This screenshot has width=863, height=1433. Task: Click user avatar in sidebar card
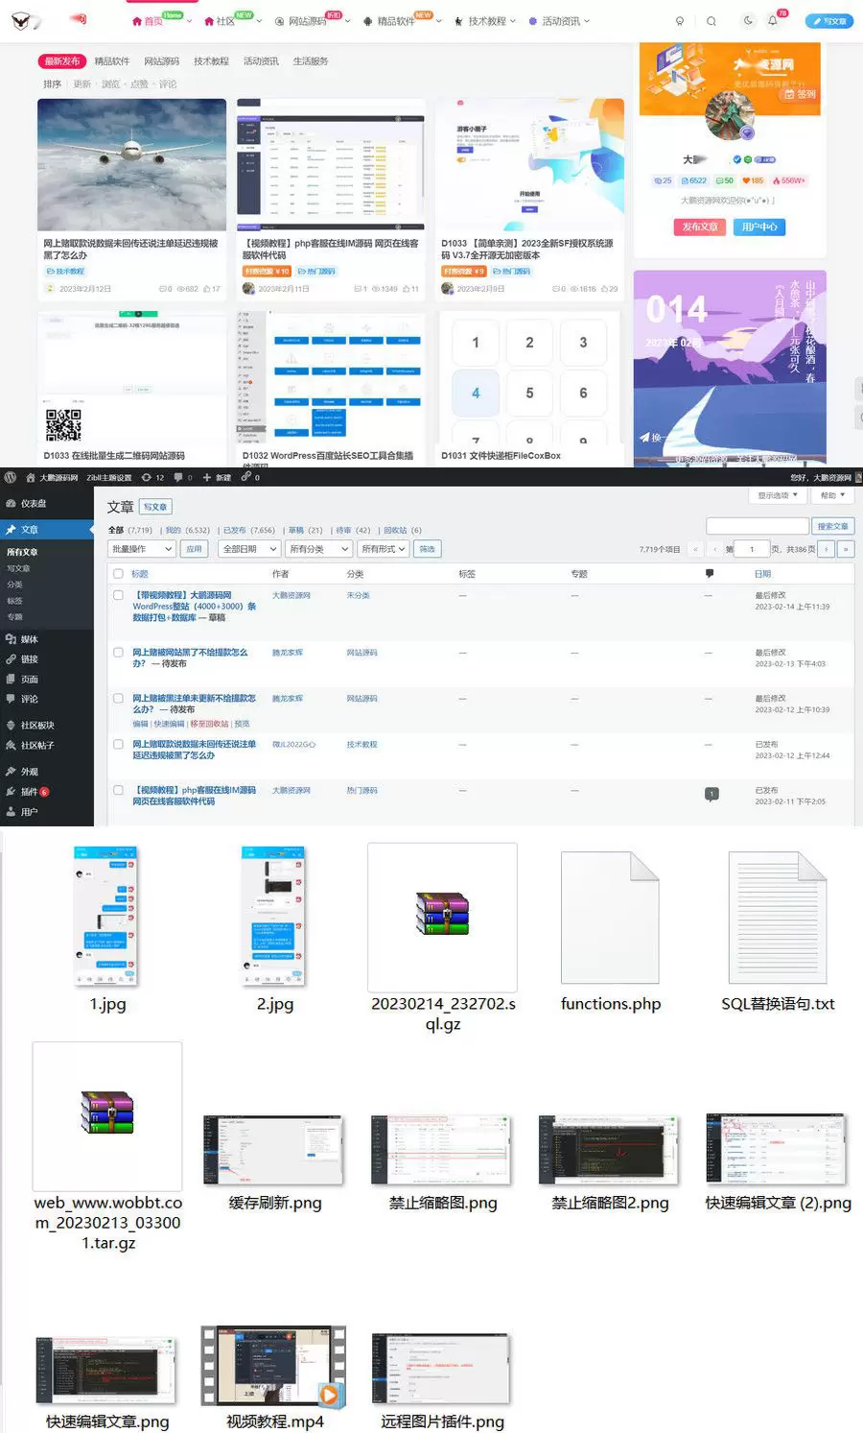(730, 116)
